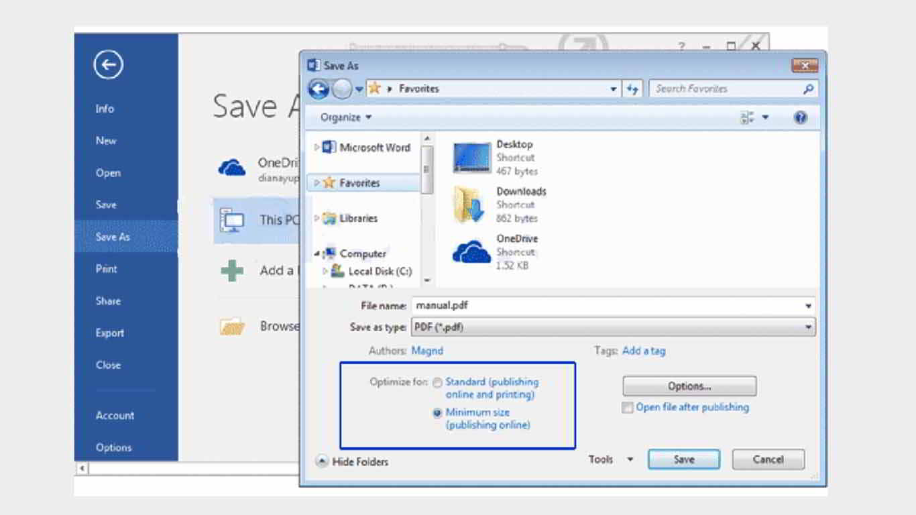916x515 pixels.
Task: Expand the Libraries tree node
Action: pos(317,218)
